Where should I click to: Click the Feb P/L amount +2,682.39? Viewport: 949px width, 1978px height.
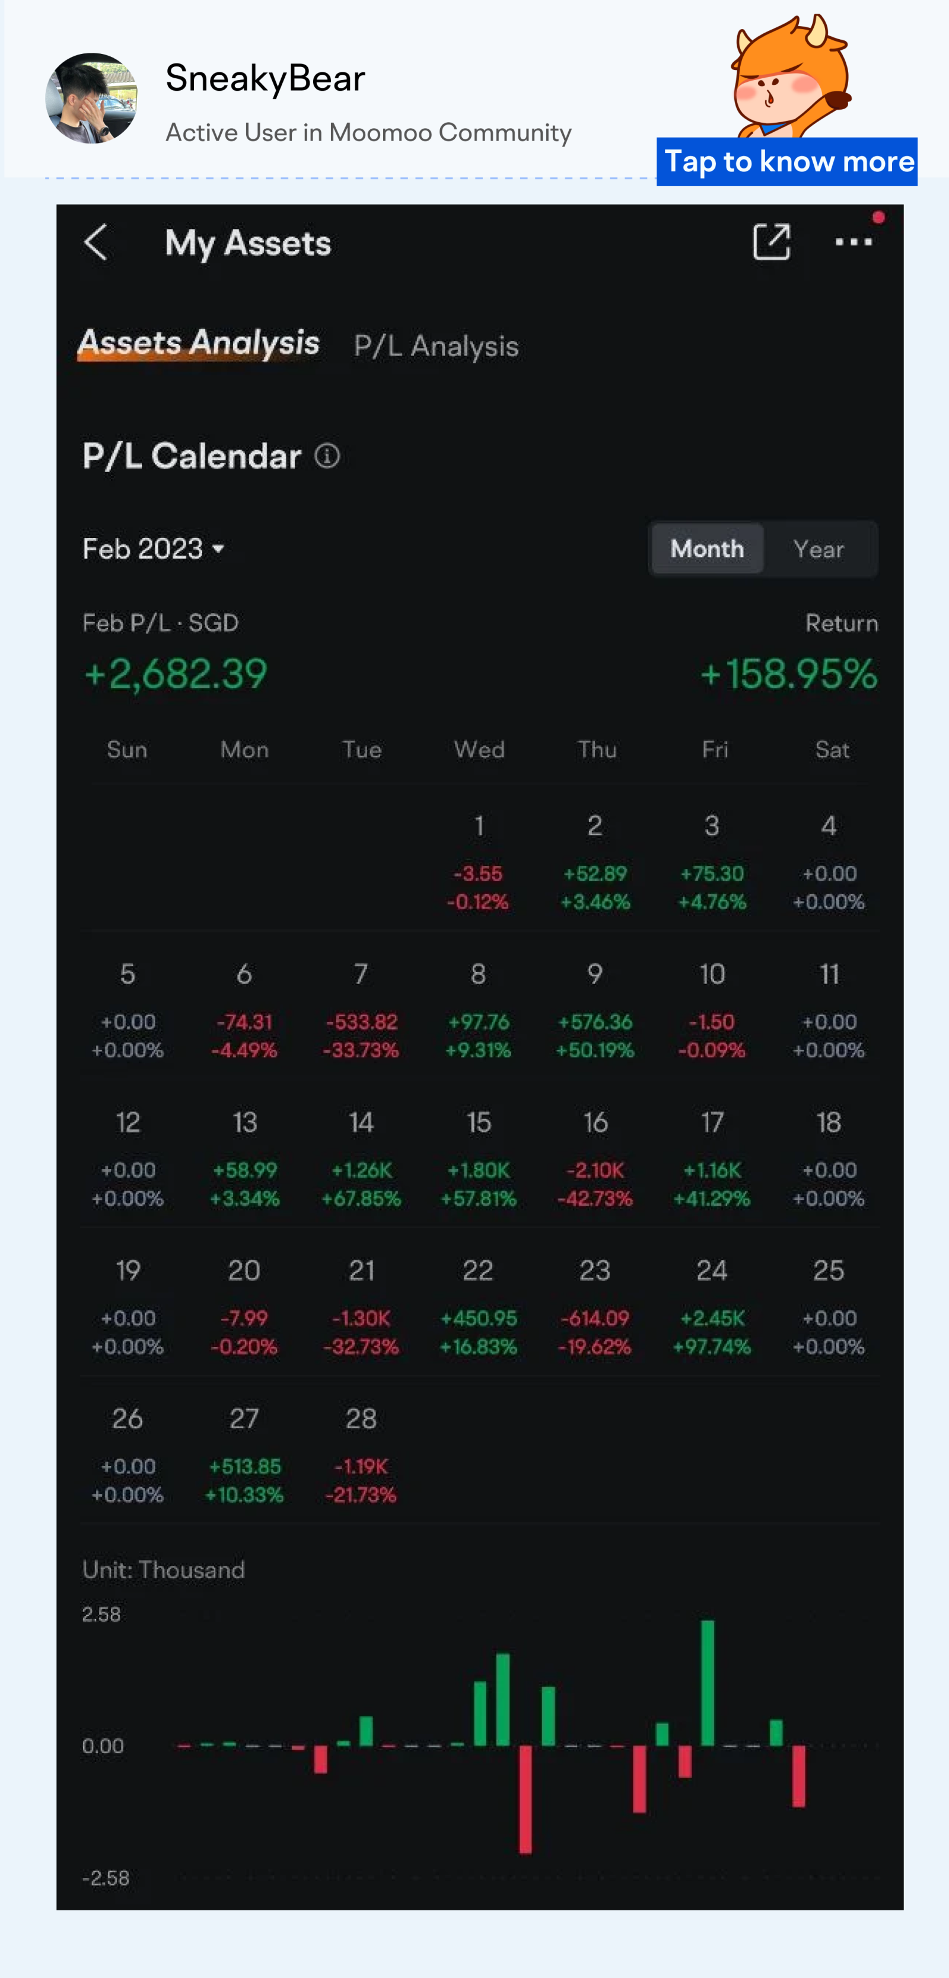pyautogui.click(x=174, y=674)
